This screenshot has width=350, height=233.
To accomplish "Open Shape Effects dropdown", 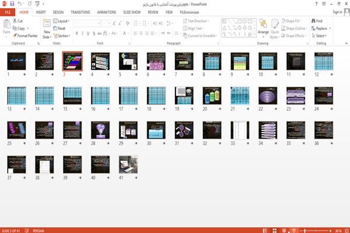I will [x=294, y=36].
